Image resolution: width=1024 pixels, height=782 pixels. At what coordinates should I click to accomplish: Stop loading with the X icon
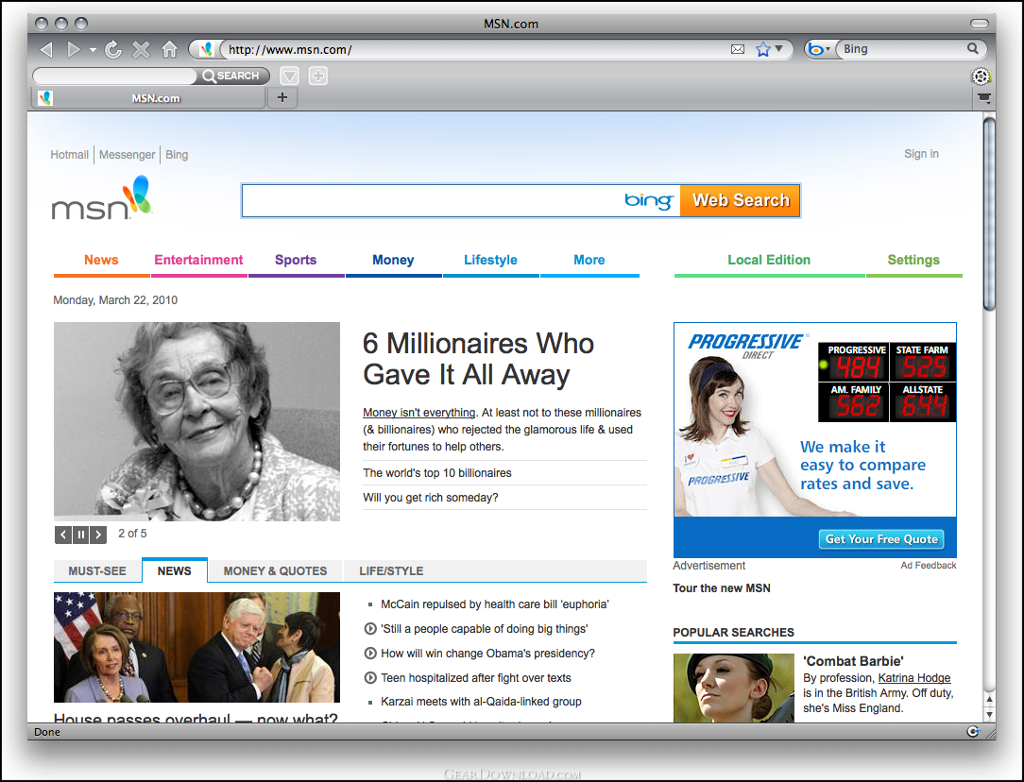click(x=141, y=50)
